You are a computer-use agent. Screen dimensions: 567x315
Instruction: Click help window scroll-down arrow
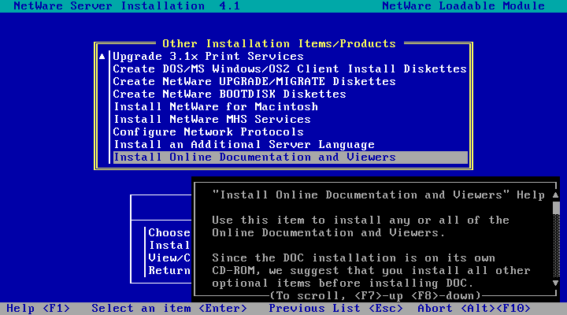(556, 283)
